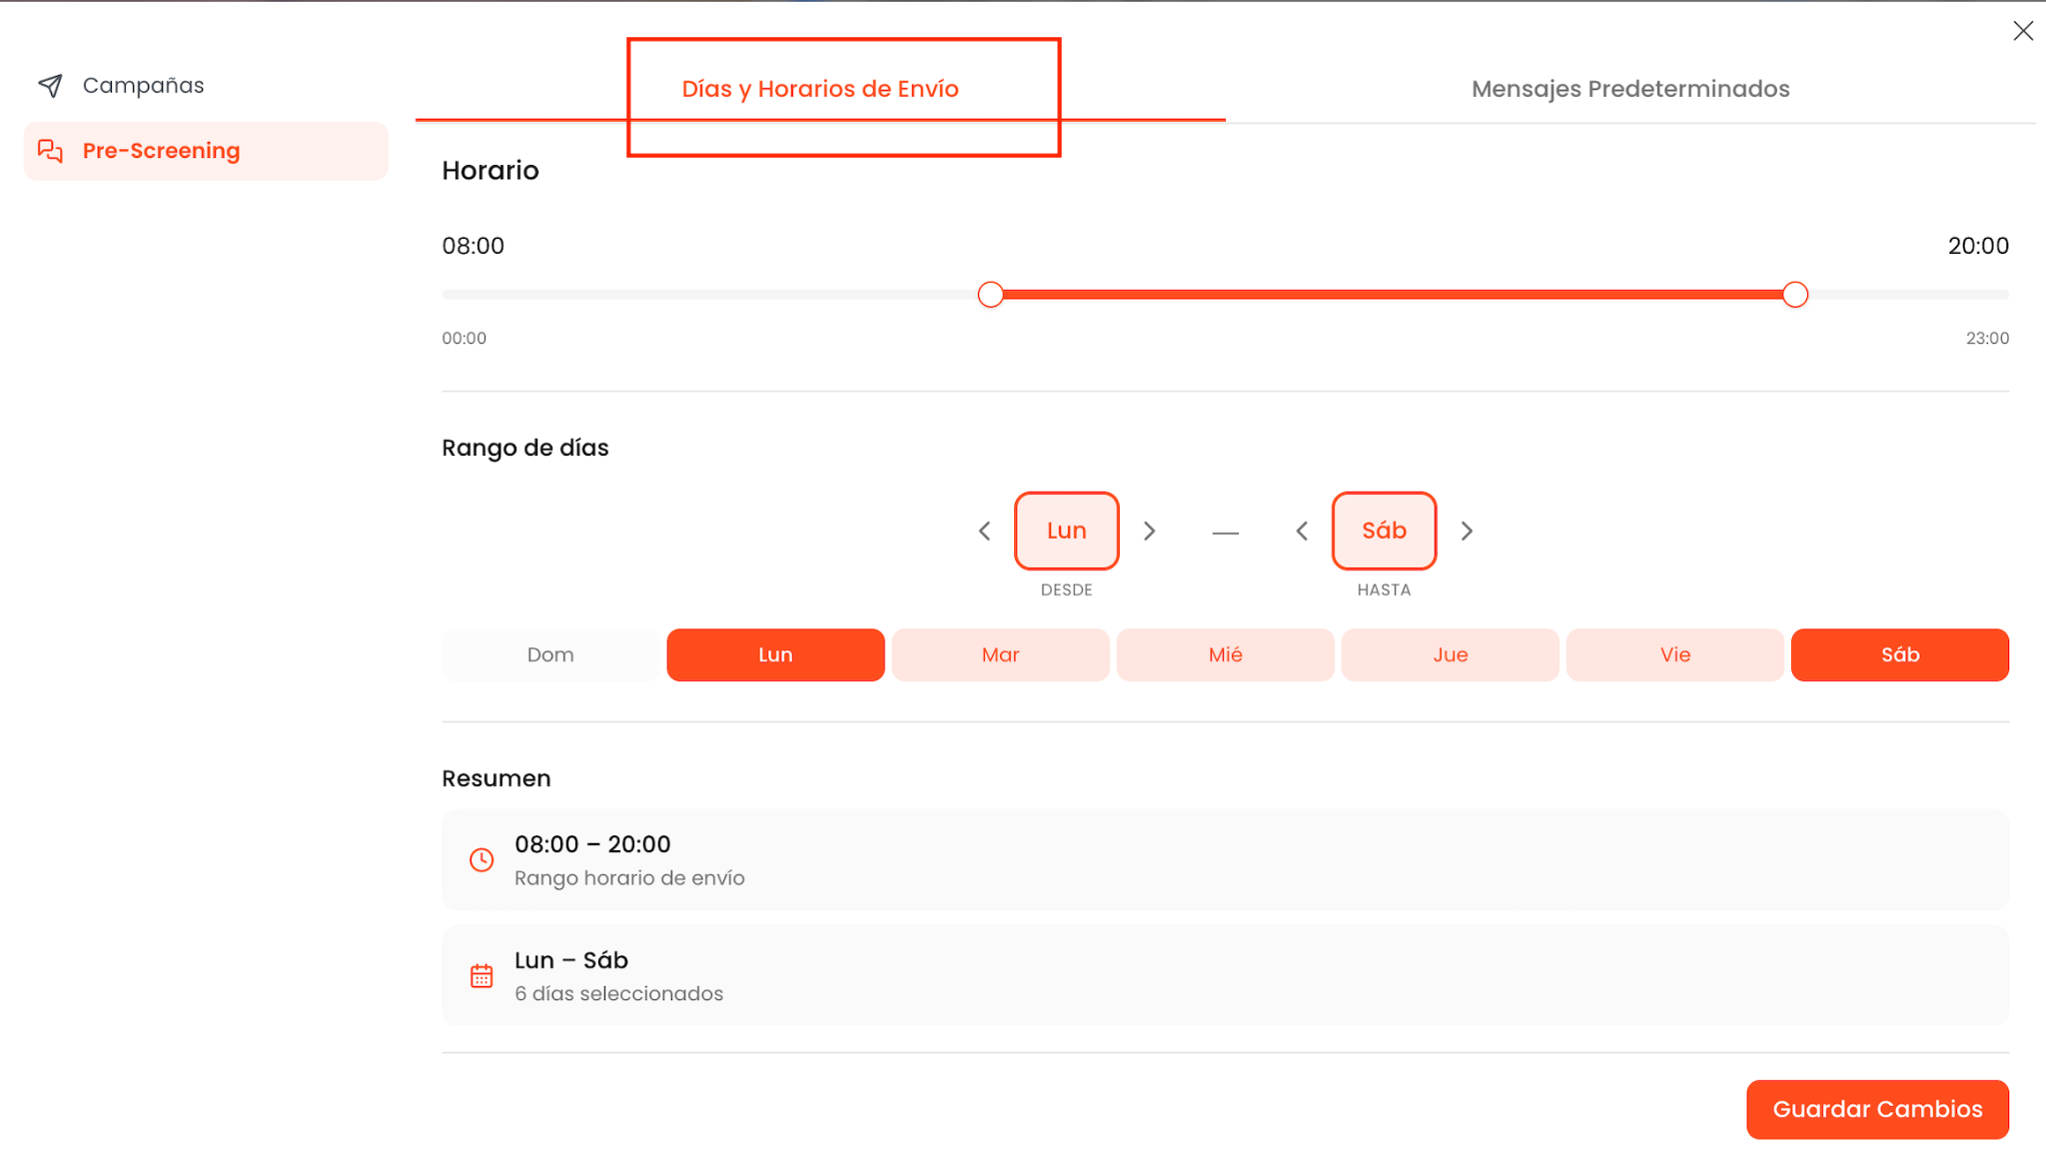Click the 20:00 end time slider handle
Viewport: 2046px width, 1172px height.
[1795, 295]
